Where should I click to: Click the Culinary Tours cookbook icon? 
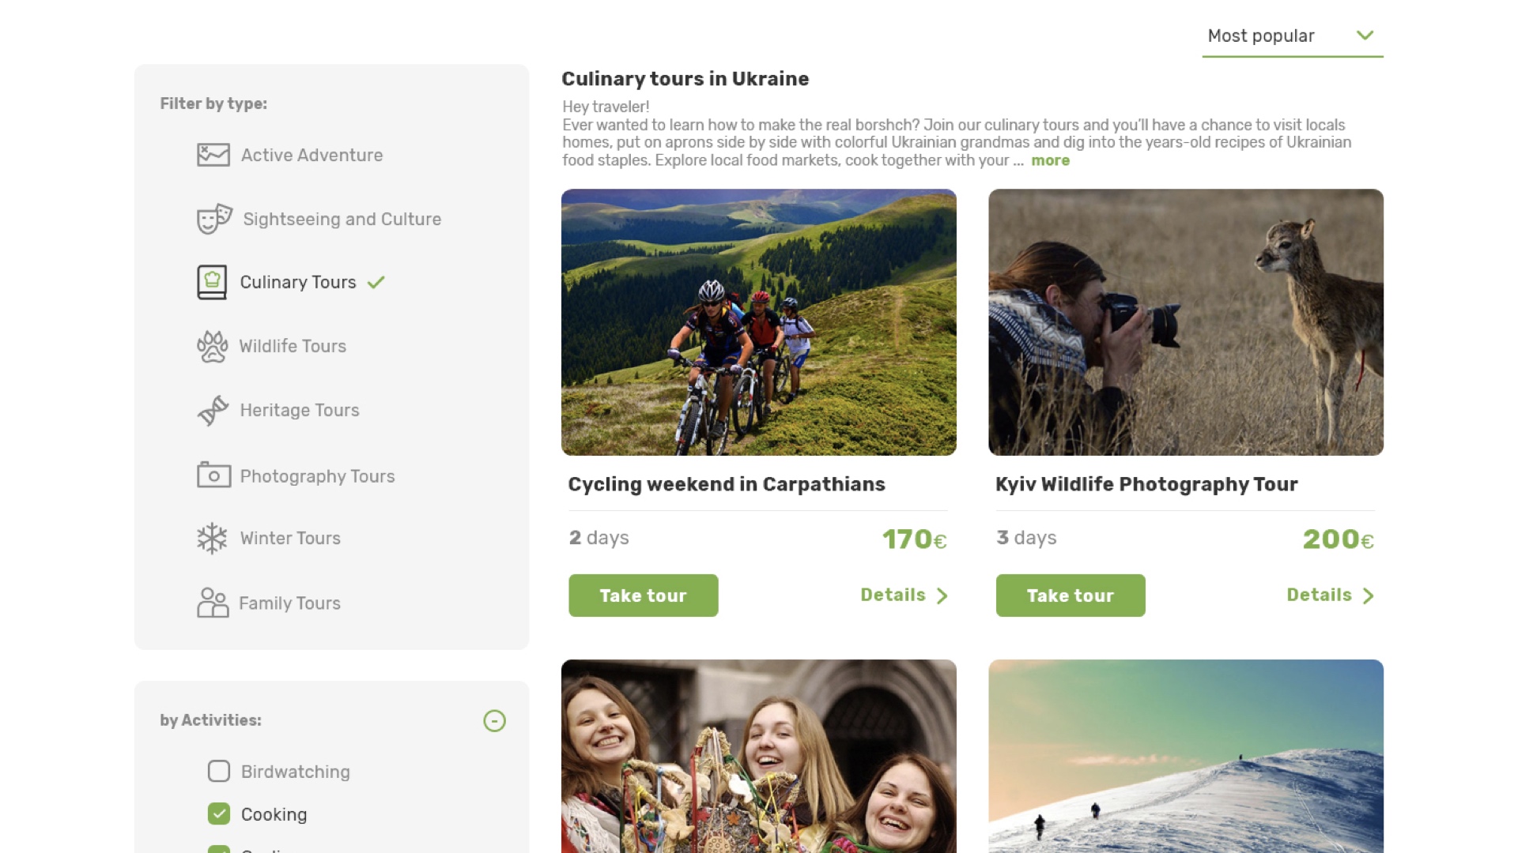coord(212,282)
